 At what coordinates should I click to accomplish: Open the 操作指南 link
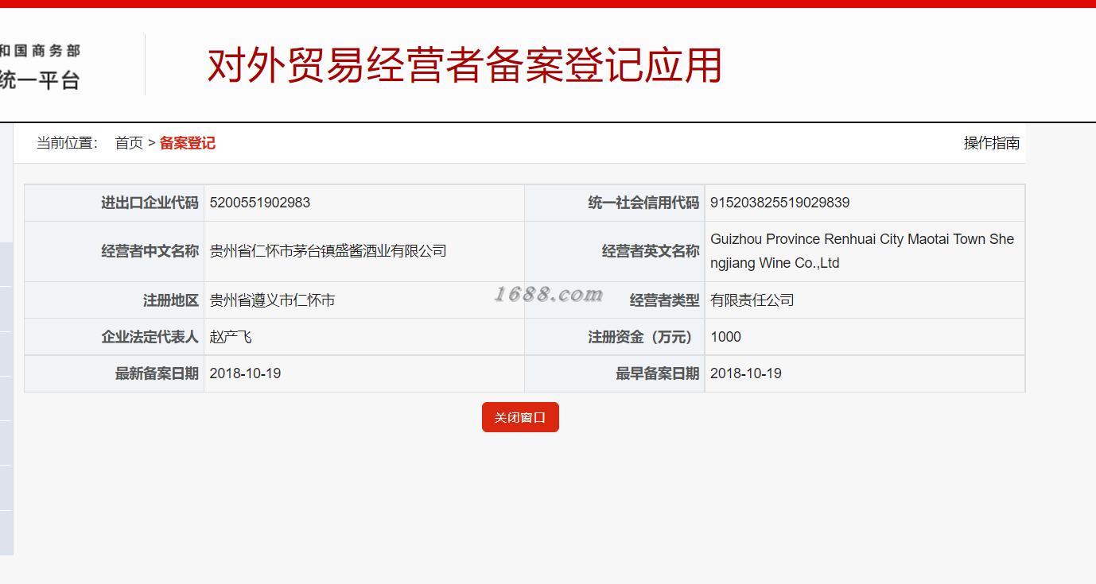991,143
